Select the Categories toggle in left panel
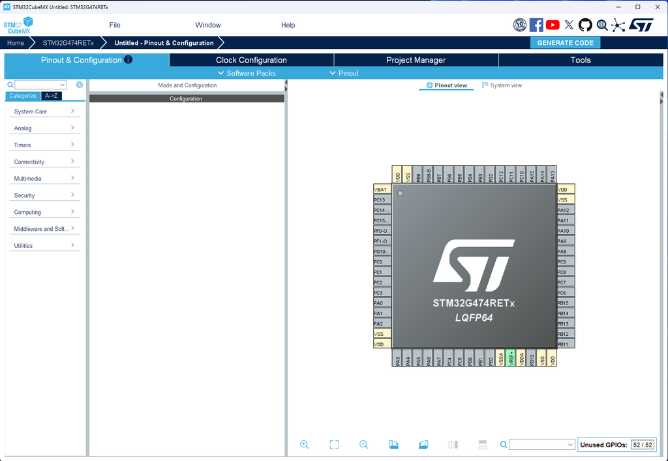The width and height of the screenshot is (668, 461). (x=23, y=96)
